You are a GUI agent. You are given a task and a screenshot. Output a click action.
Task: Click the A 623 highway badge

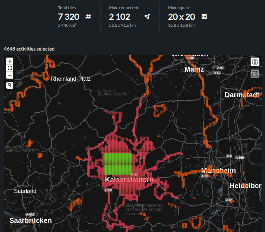pos(31,214)
